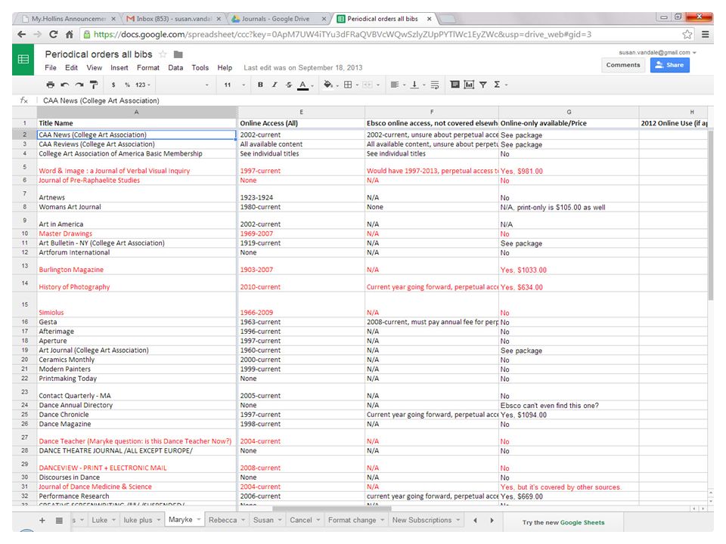726x544 pixels.
Task: Open the View menu
Action: coord(94,67)
